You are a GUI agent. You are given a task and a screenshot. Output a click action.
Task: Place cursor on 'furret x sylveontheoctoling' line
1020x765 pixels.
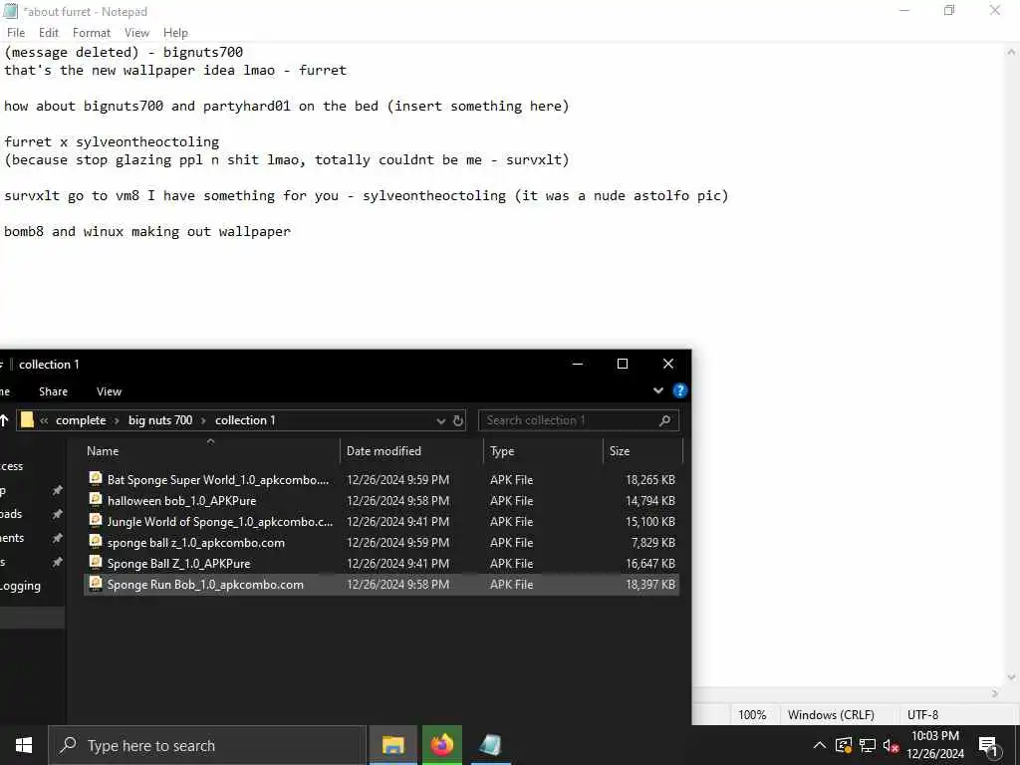[112, 141]
